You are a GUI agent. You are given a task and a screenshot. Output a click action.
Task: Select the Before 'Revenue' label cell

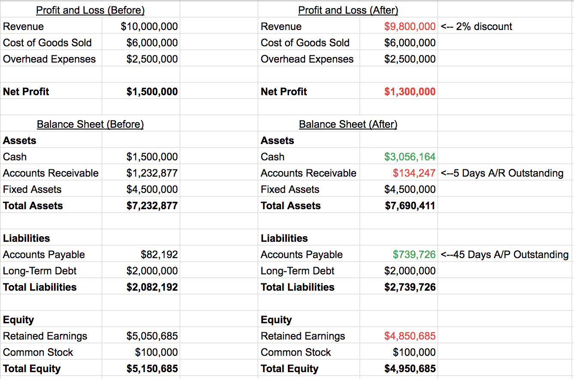[x=24, y=27]
